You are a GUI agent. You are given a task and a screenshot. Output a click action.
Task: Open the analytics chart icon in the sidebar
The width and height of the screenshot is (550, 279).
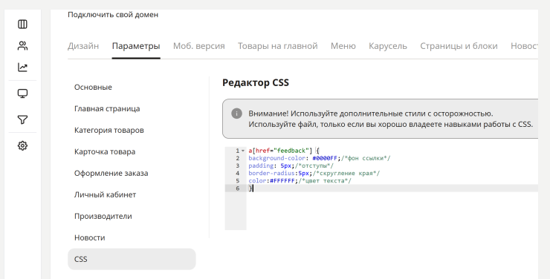(x=22, y=68)
